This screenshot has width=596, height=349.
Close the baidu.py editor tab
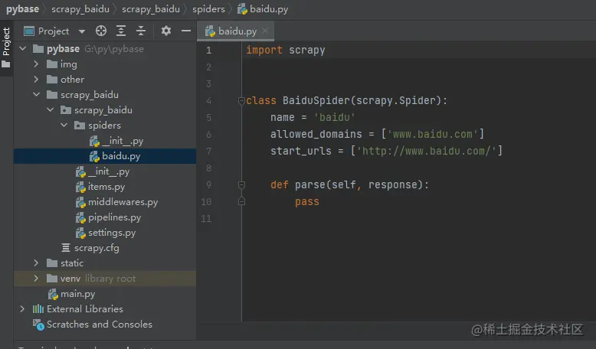click(x=265, y=31)
